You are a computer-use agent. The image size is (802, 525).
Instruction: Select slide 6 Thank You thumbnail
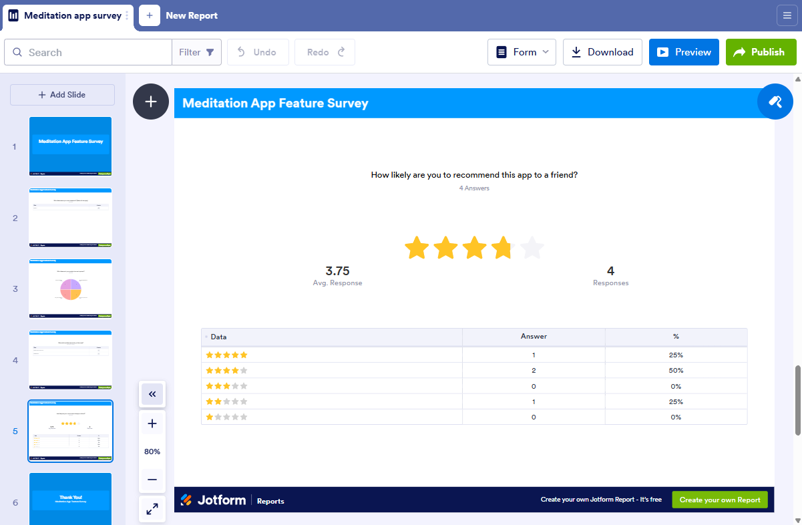(x=71, y=499)
